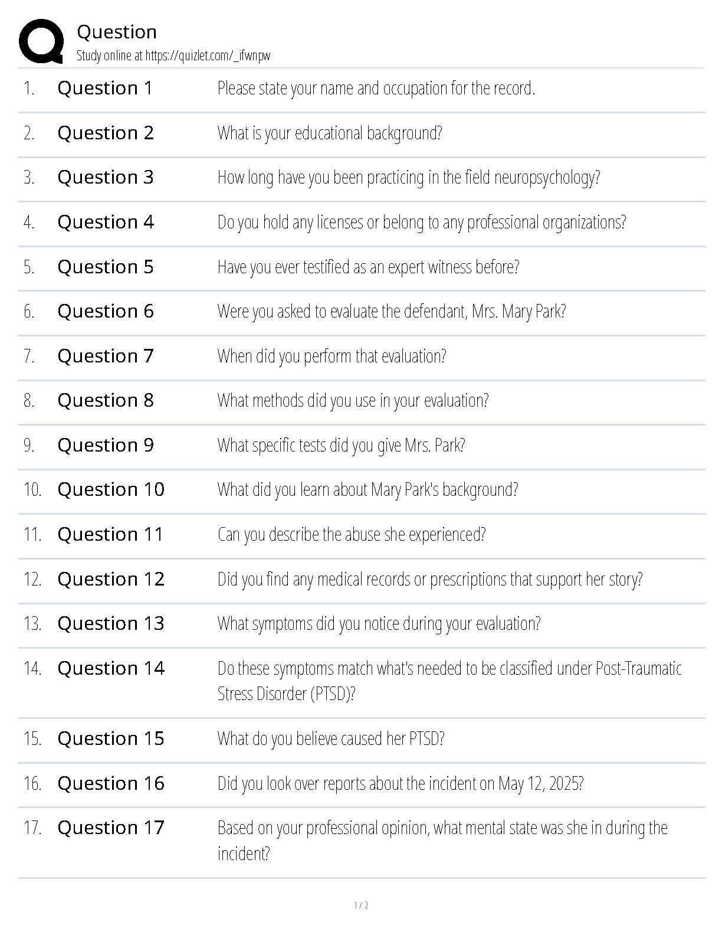
Task: Click the page number indicator 1 / 2
Action: pyautogui.click(x=361, y=905)
